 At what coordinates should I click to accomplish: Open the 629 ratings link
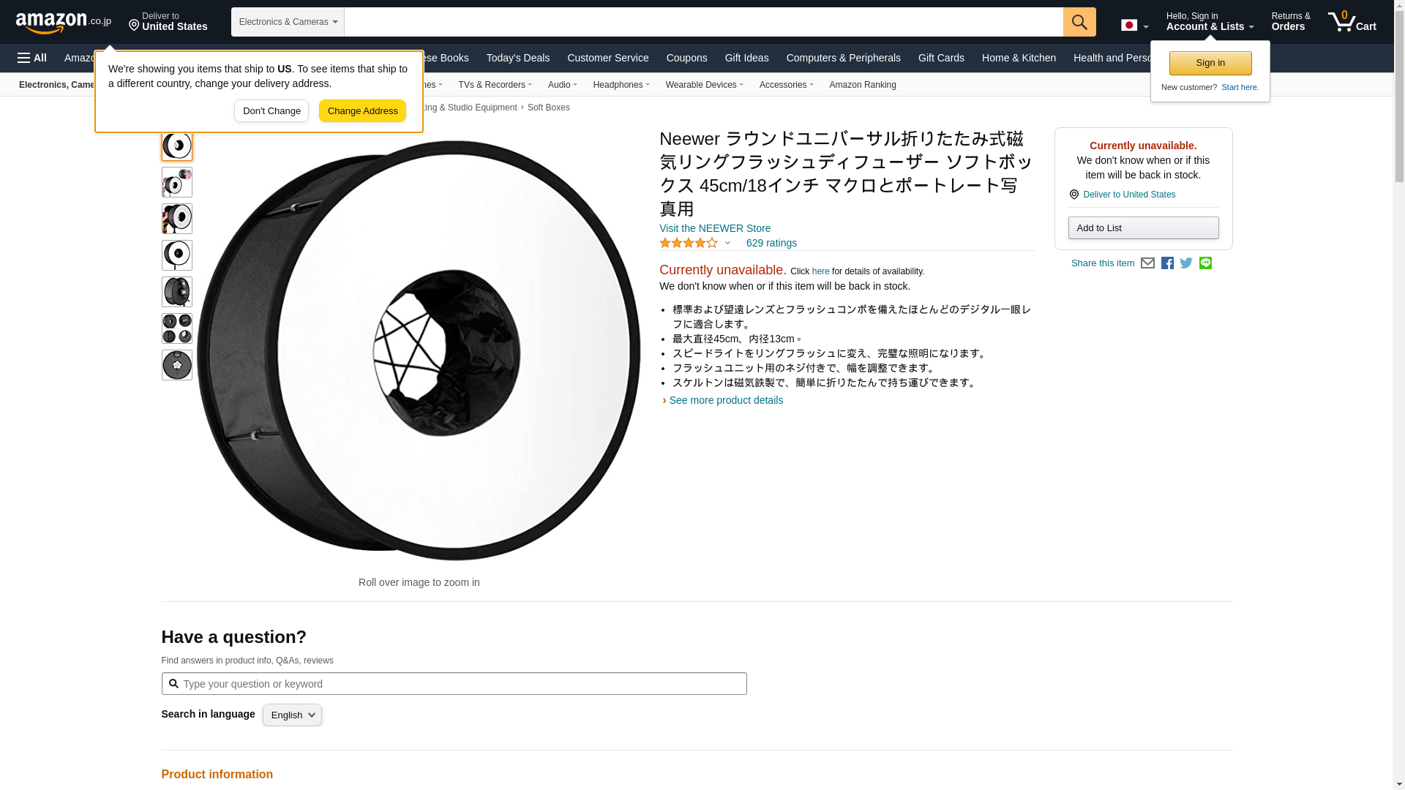[x=771, y=243]
